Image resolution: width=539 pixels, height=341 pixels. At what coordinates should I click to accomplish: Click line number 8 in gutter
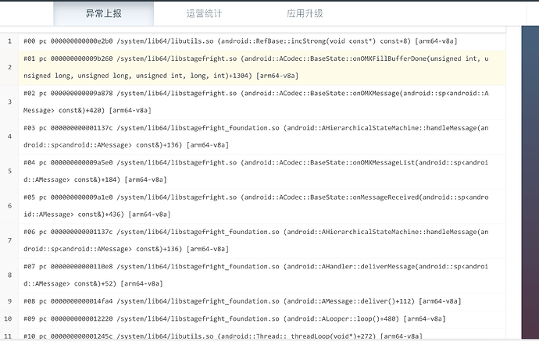coord(9,275)
